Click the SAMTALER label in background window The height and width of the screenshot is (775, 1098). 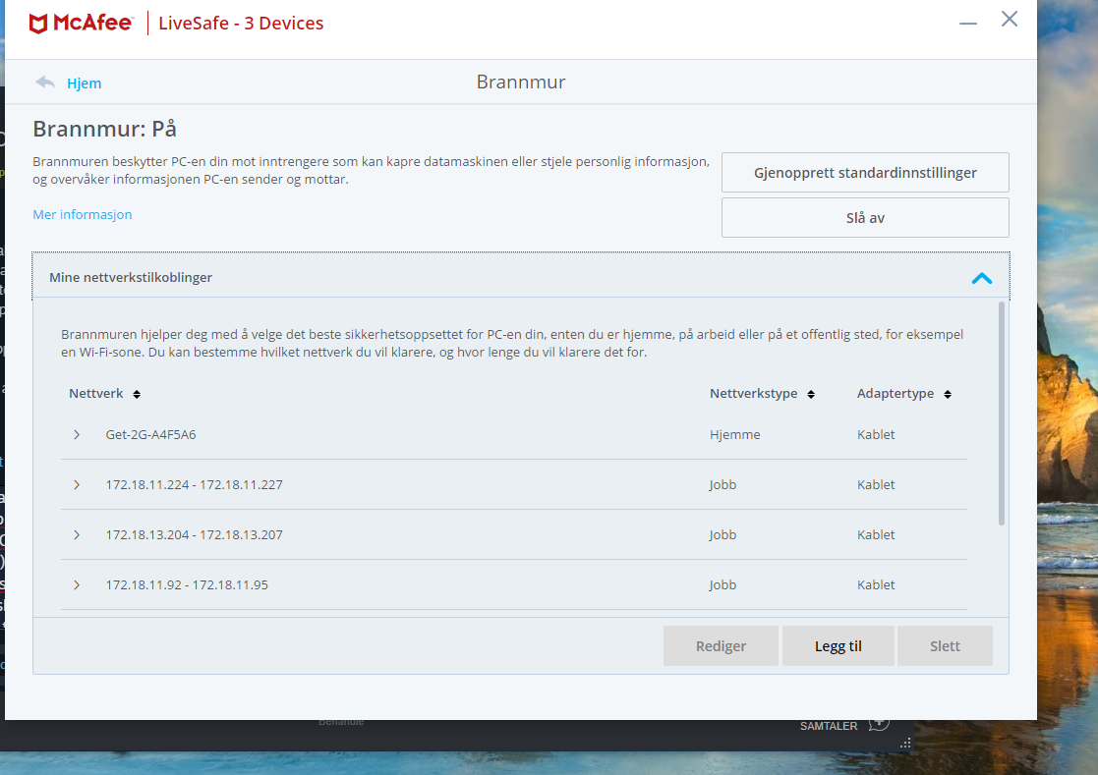click(x=829, y=726)
